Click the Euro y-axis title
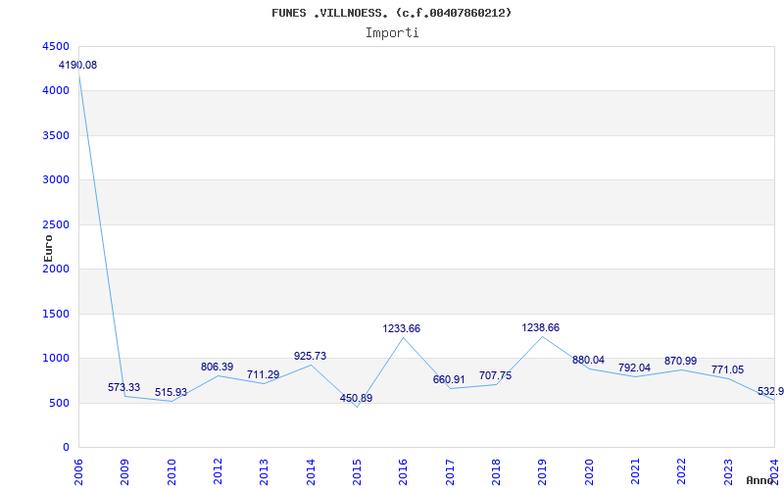 pos(48,248)
